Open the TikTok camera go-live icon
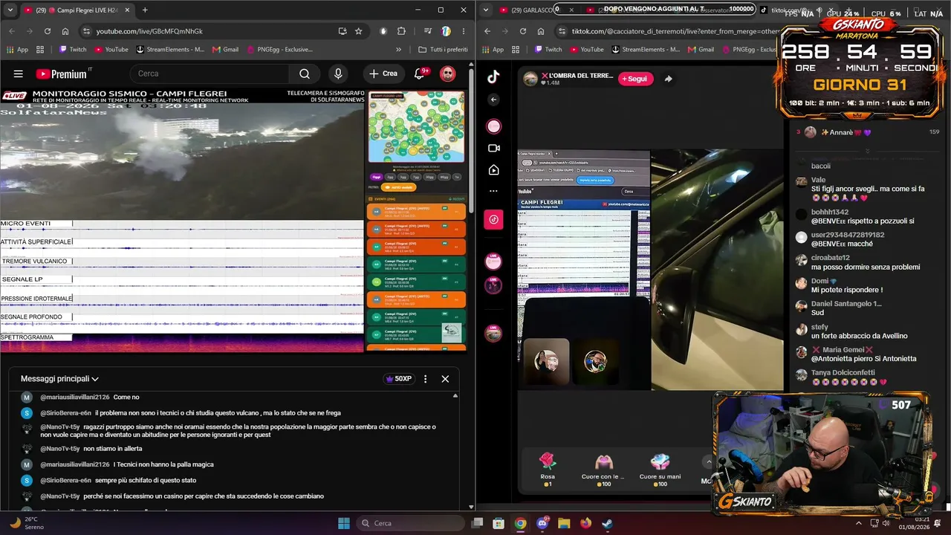Image resolution: width=951 pixels, height=535 pixels. [x=493, y=148]
